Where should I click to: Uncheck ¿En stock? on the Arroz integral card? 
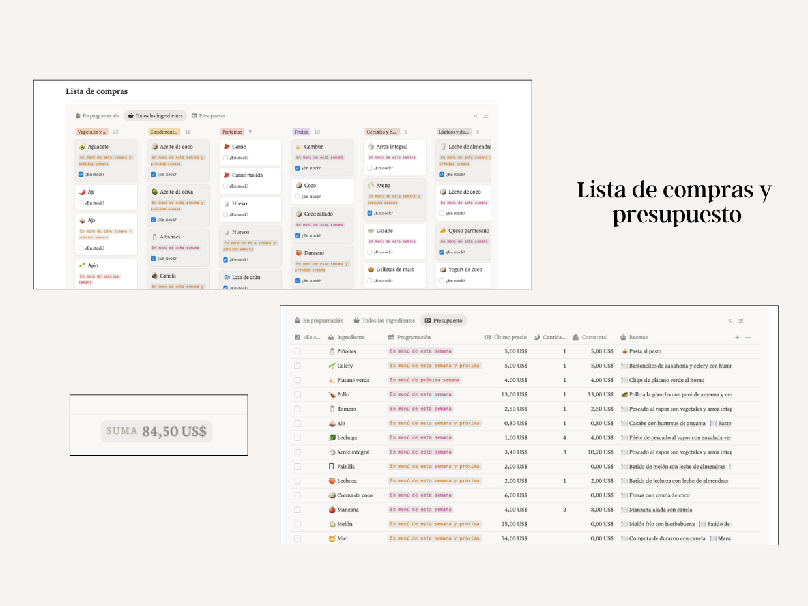pyautogui.click(x=369, y=168)
